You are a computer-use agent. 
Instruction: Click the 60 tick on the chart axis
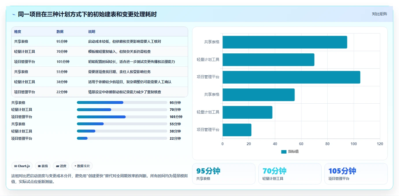point(301,144)
